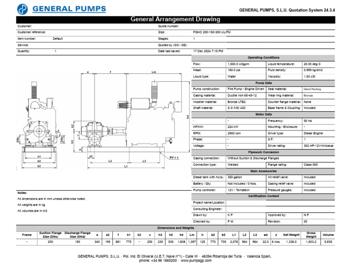Select head value "180.0 psi"
This screenshot has width=351, height=271.
234,70
